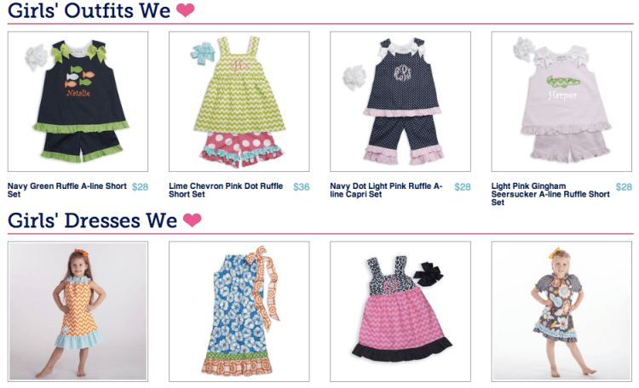Click the pink heart beside Girls' Dresses We
Viewport: 639px width, 388px height.
tap(193, 220)
